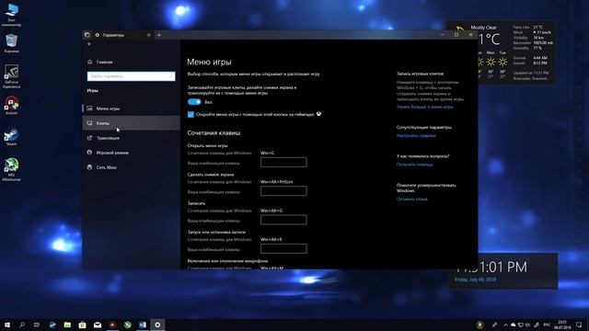Open GeForce Experience desktop icon
The image size is (589, 331).
pyautogui.click(x=11, y=76)
